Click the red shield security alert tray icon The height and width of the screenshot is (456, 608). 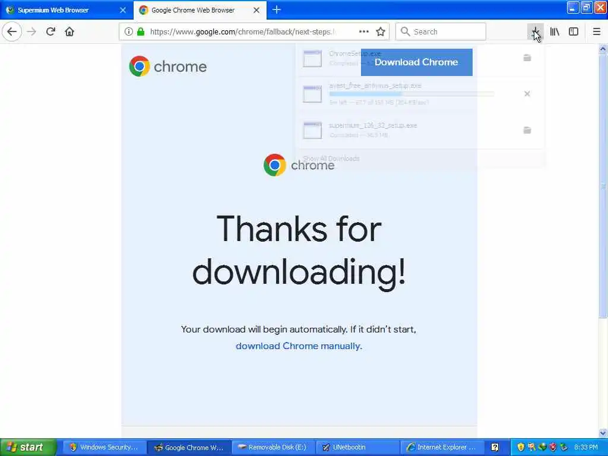click(x=553, y=447)
